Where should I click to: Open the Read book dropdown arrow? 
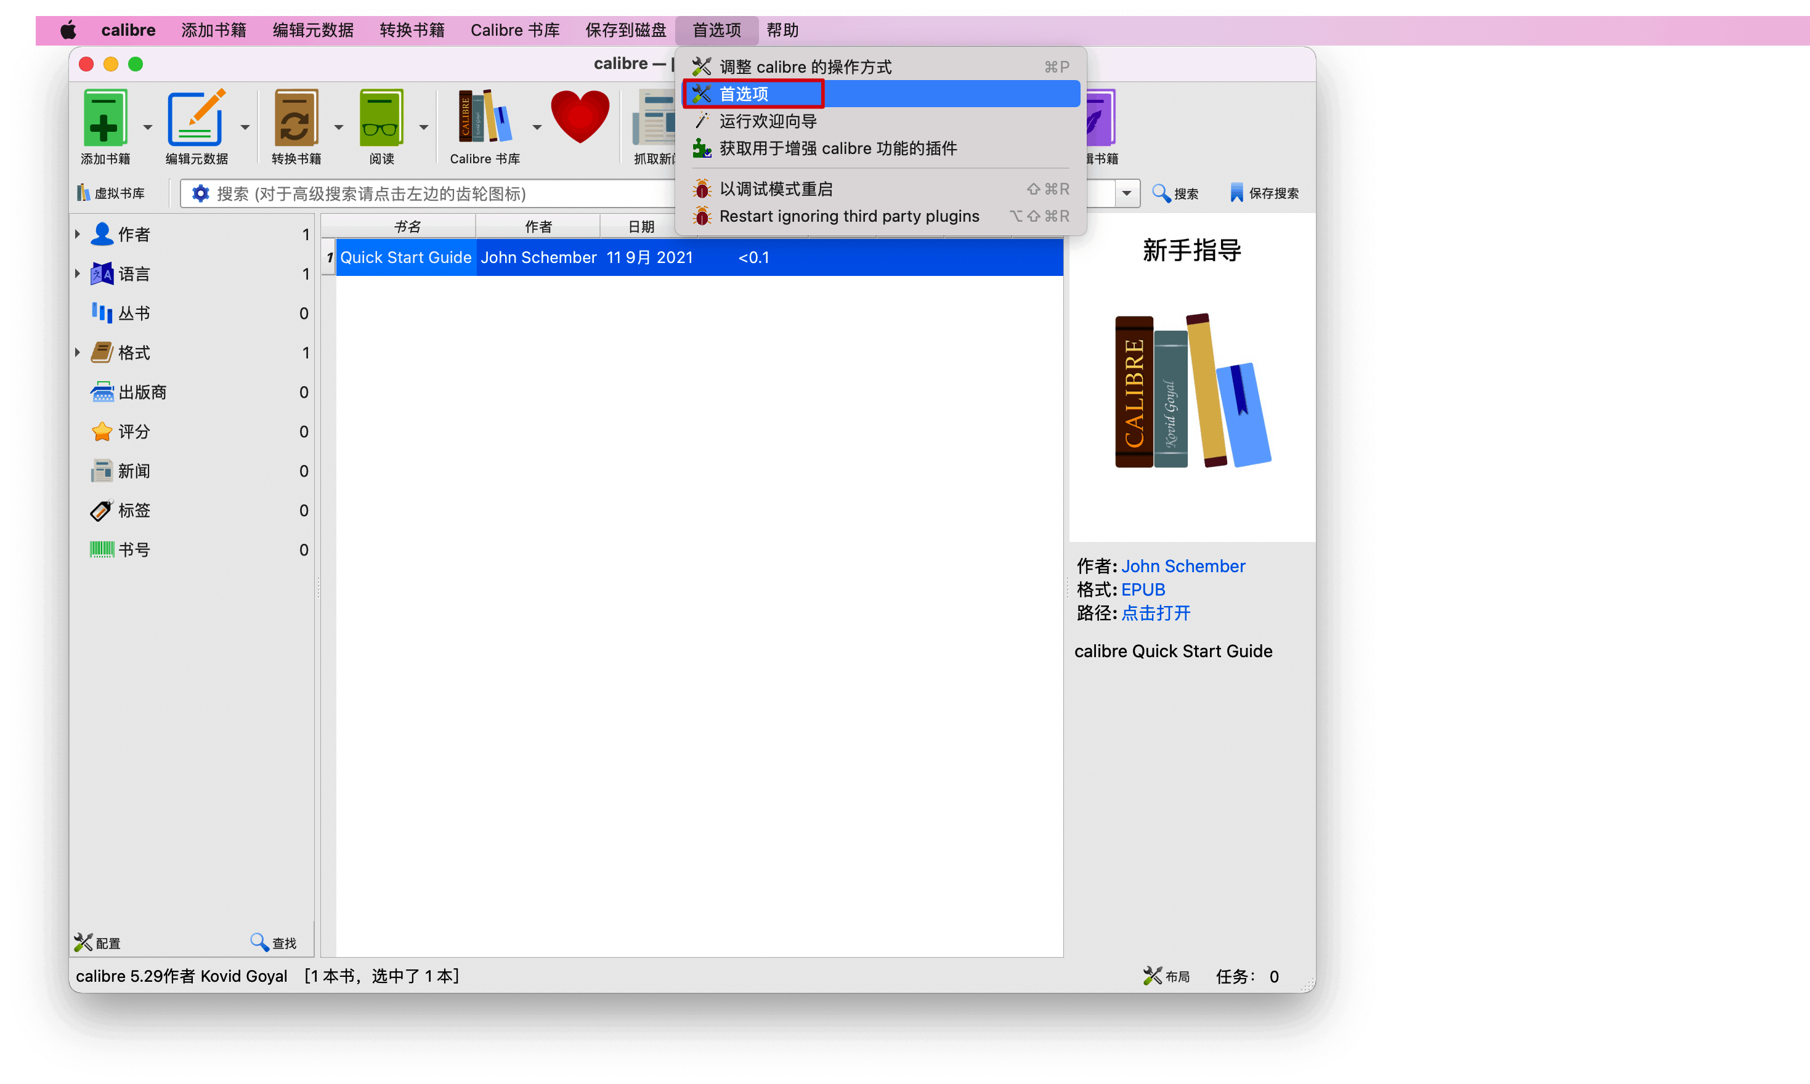tap(424, 126)
